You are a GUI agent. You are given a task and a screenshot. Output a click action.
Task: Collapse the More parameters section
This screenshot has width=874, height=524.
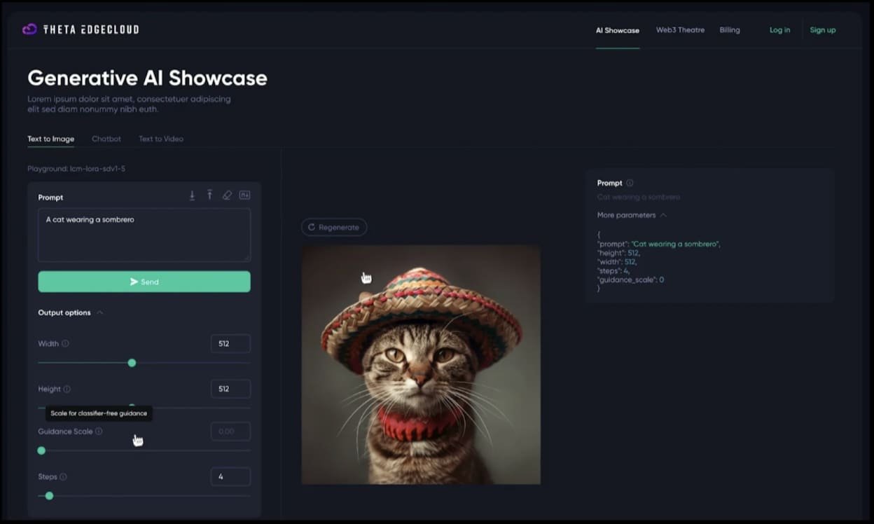point(663,215)
